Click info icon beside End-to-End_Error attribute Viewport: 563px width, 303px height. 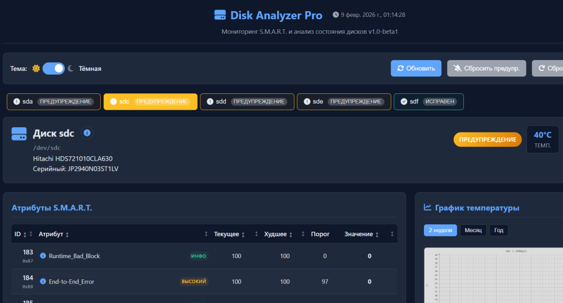click(x=43, y=281)
